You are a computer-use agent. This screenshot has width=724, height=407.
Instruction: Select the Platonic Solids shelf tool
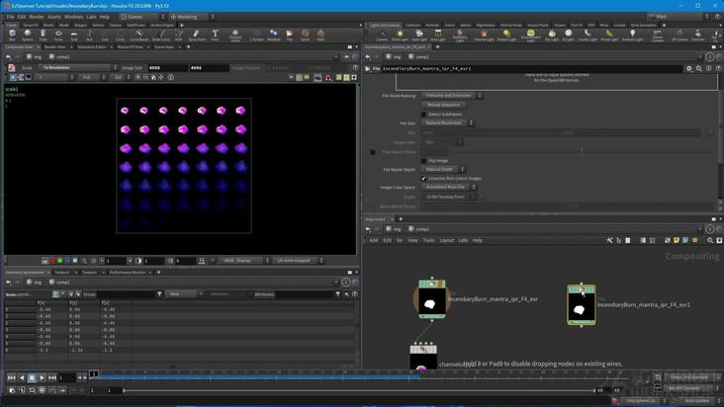click(x=235, y=35)
